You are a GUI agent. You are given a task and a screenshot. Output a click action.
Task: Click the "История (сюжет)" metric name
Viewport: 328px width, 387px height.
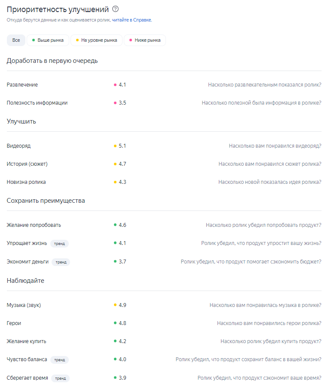(27, 164)
